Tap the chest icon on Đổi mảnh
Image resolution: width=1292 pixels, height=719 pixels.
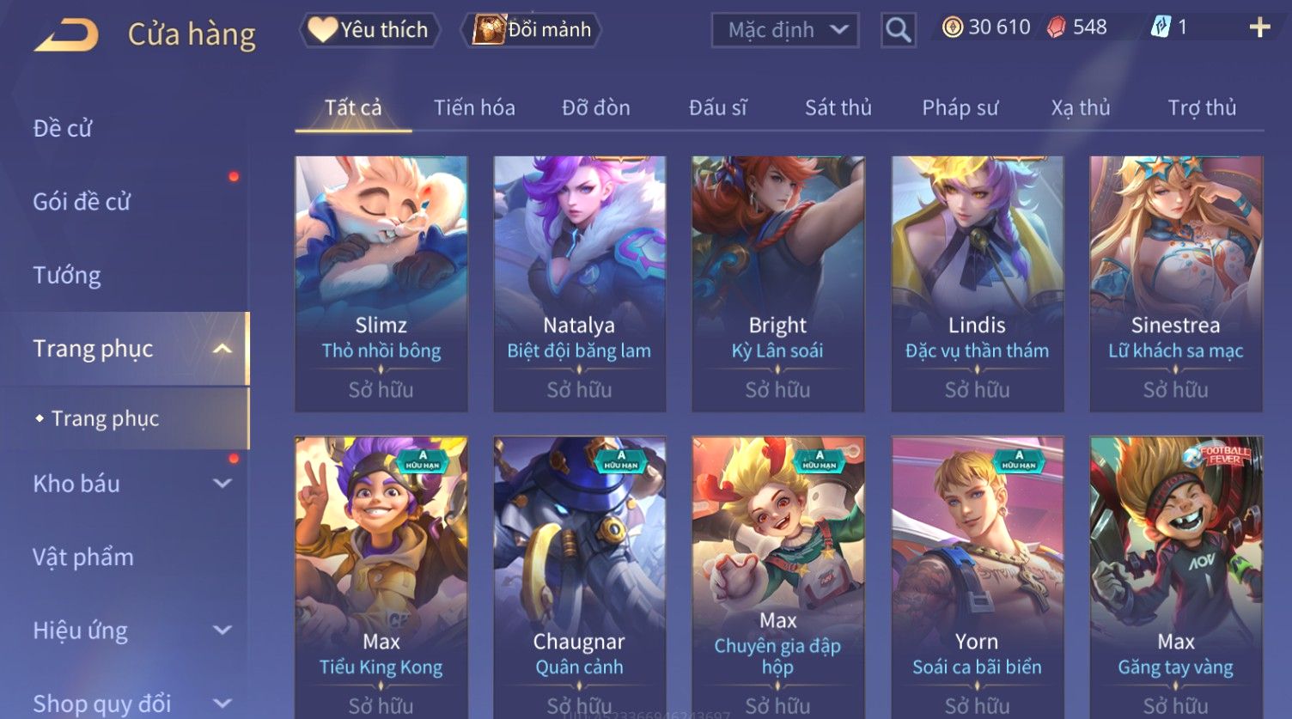click(489, 29)
